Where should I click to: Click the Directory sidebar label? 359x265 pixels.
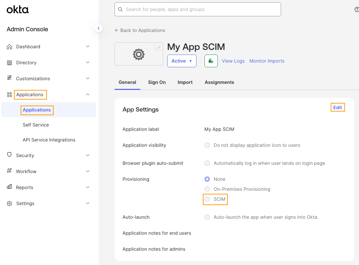[26, 63]
